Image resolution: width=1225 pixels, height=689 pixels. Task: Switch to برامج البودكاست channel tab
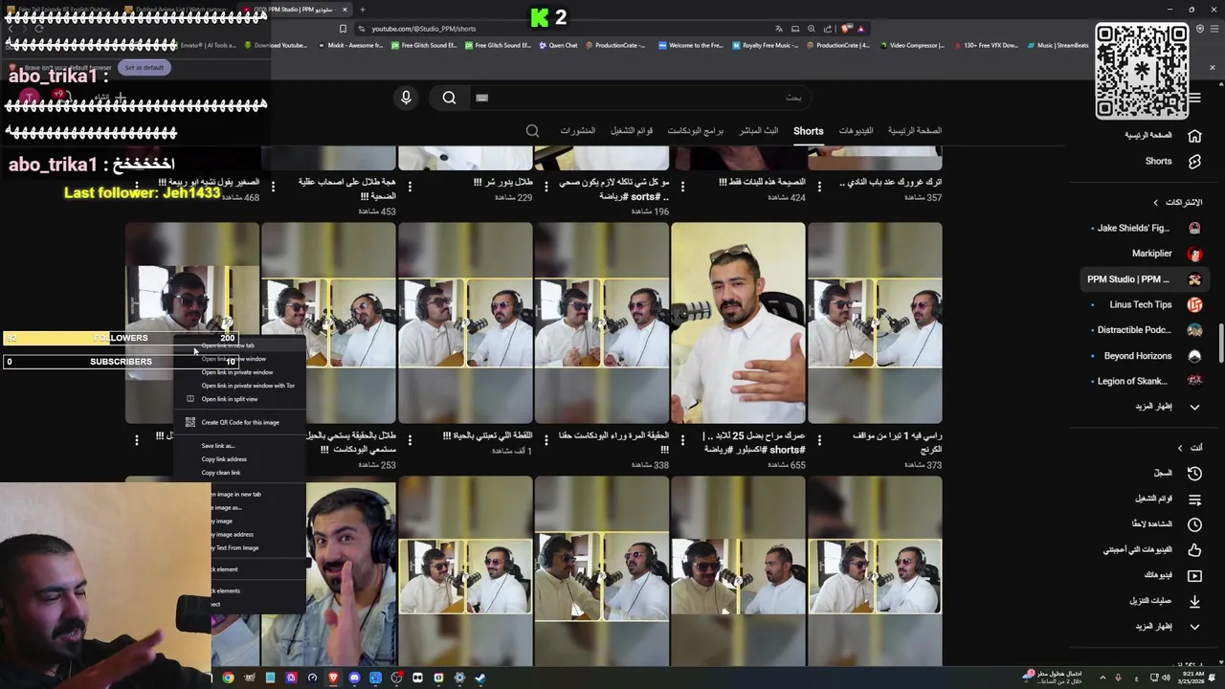click(696, 131)
